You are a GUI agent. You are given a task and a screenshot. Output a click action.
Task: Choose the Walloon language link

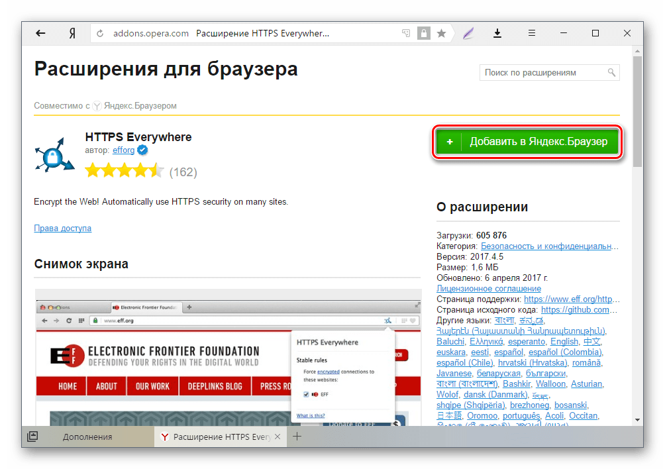pos(550,384)
